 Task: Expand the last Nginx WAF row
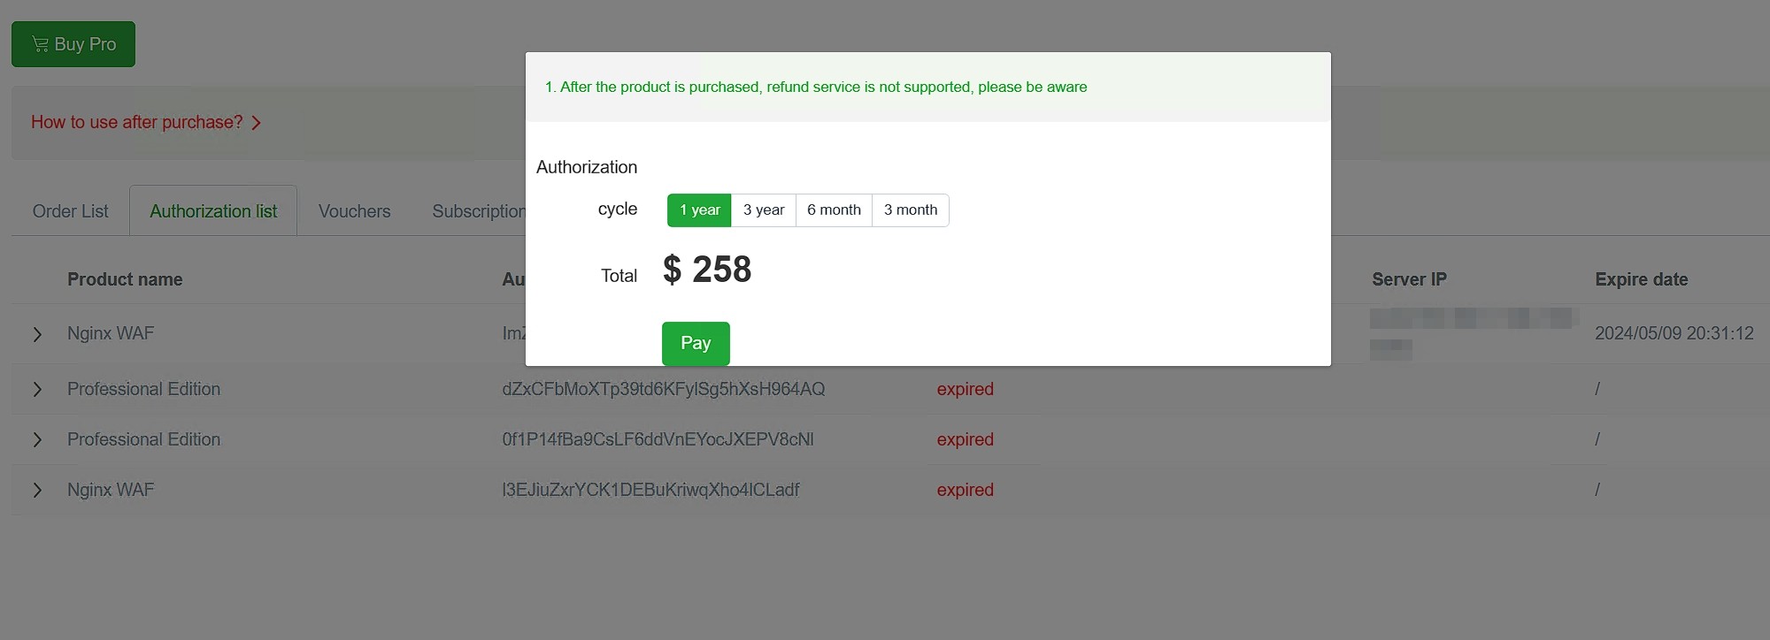pos(37,491)
